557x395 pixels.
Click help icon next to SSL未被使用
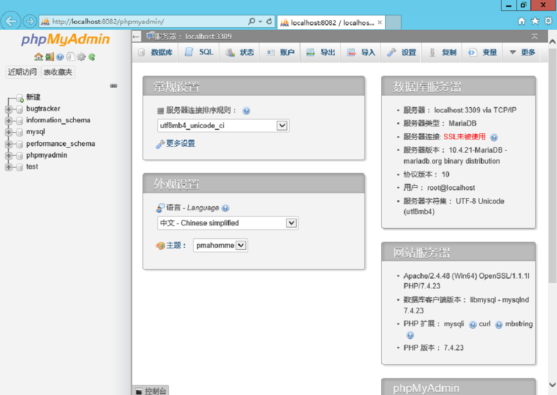pos(494,137)
